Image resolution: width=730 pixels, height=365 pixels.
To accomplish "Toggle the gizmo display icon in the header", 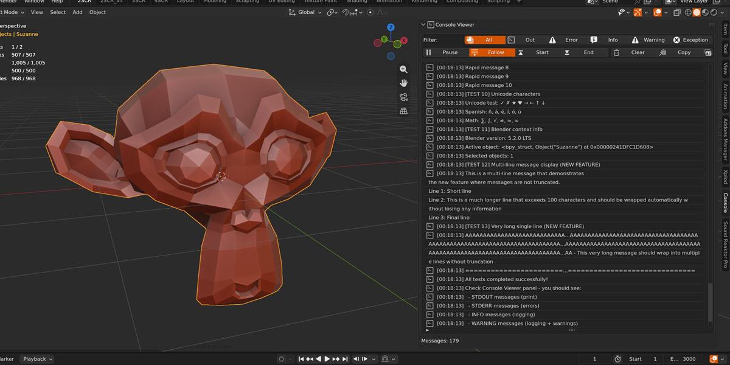I will pyautogui.click(x=638, y=12).
